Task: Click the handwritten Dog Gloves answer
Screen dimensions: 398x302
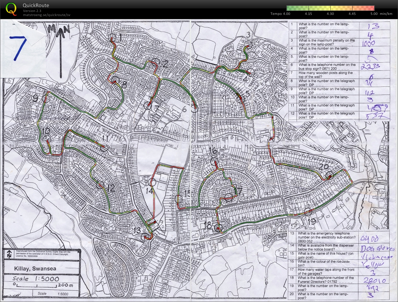Action: click(378, 249)
